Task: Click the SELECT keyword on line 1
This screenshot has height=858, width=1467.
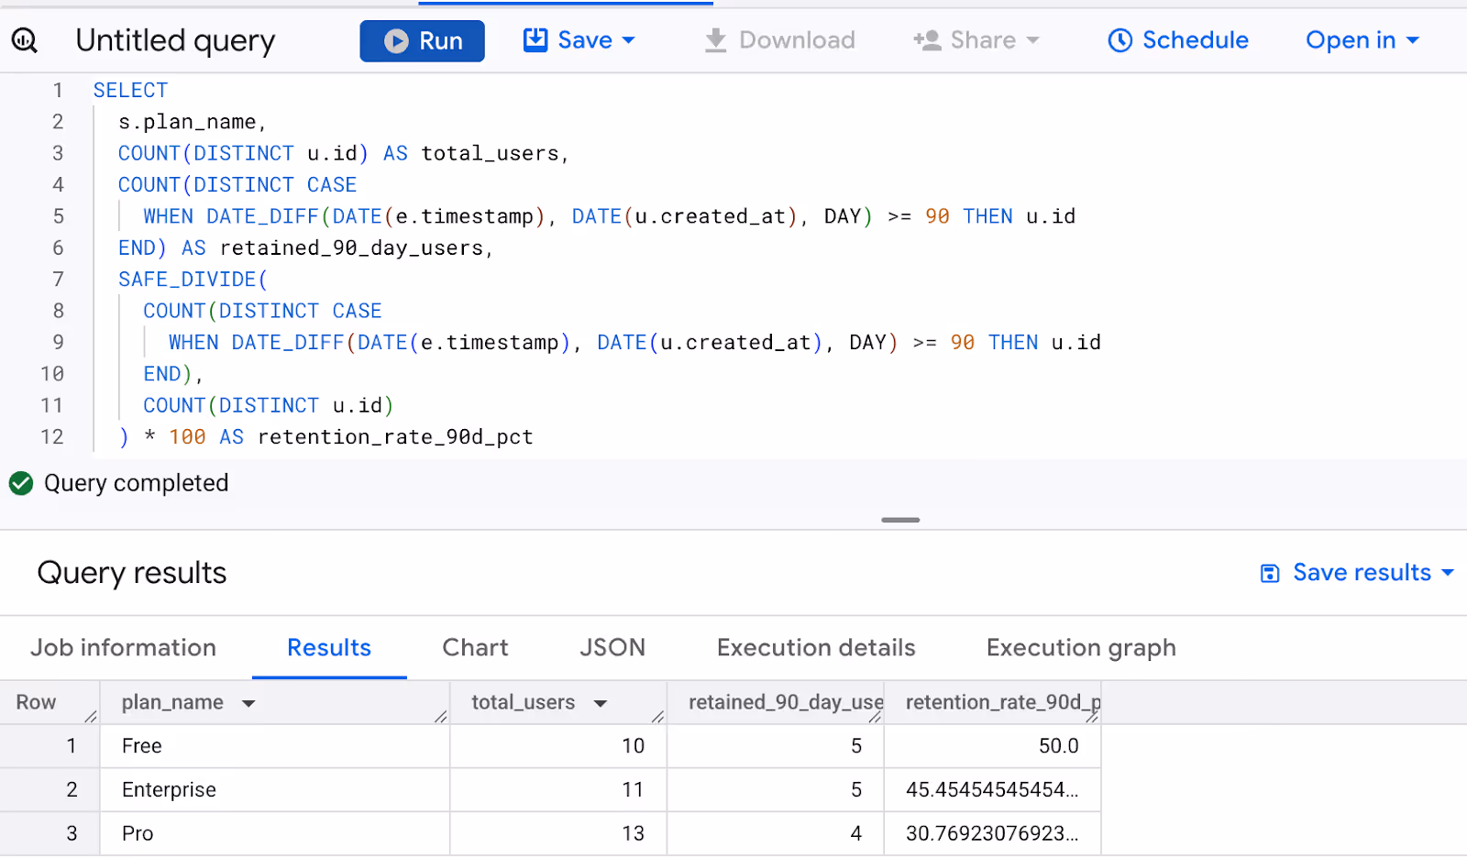Action: [130, 90]
